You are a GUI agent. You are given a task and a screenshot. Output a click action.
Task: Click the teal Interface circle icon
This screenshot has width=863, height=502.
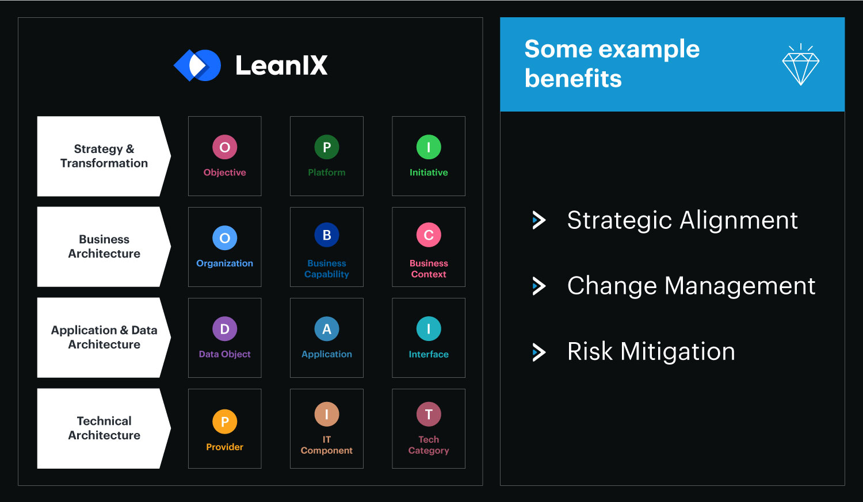(429, 329)
